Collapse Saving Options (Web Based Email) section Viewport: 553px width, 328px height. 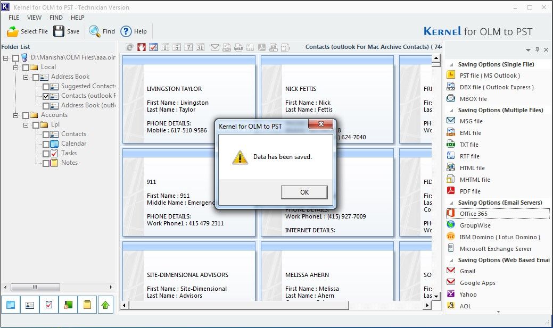click(451, 260)
